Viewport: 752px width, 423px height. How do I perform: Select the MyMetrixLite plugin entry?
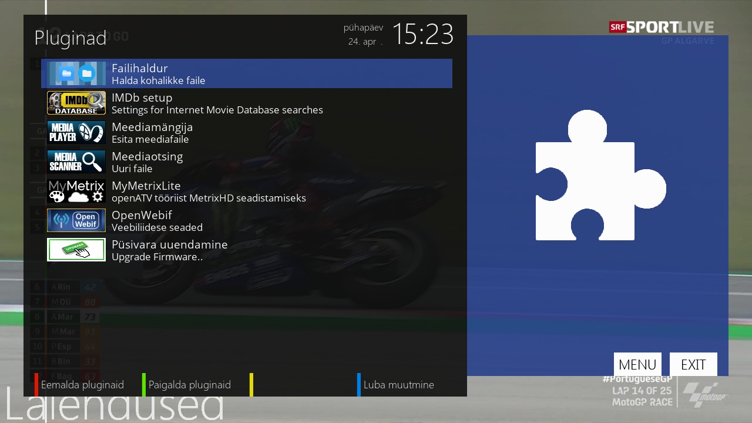click(247, 191)
